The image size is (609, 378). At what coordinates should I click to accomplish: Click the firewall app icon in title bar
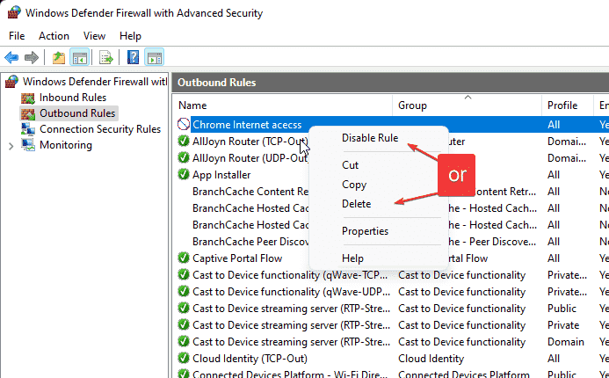click(x=14, y=12)
